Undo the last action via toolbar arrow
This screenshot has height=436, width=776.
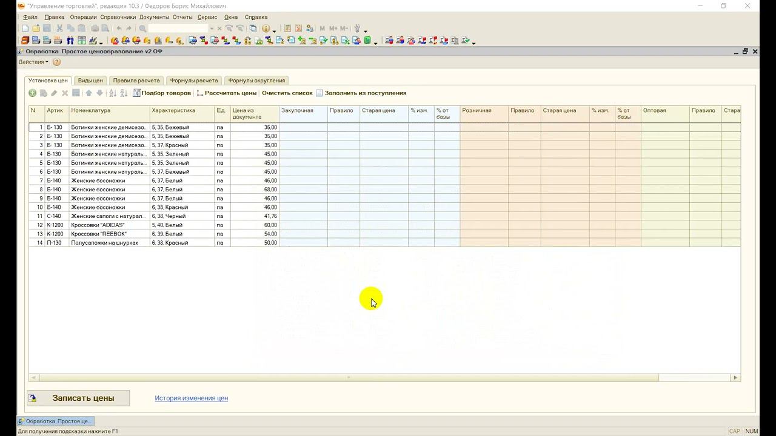pyautogui.click(x=119, y=28)
